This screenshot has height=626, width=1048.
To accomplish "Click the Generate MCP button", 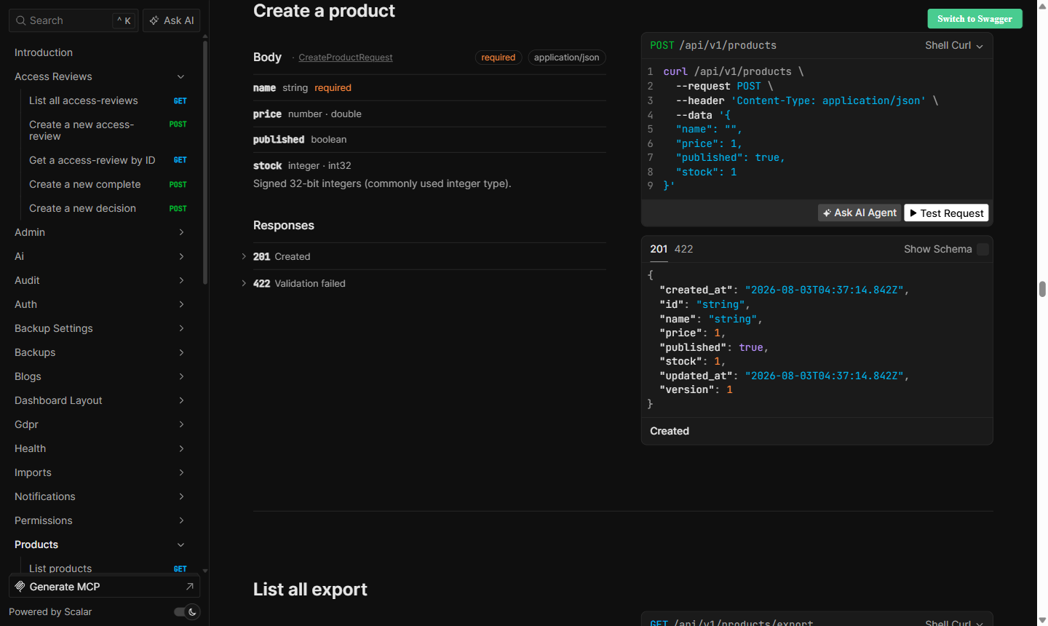I will [104, 586].
